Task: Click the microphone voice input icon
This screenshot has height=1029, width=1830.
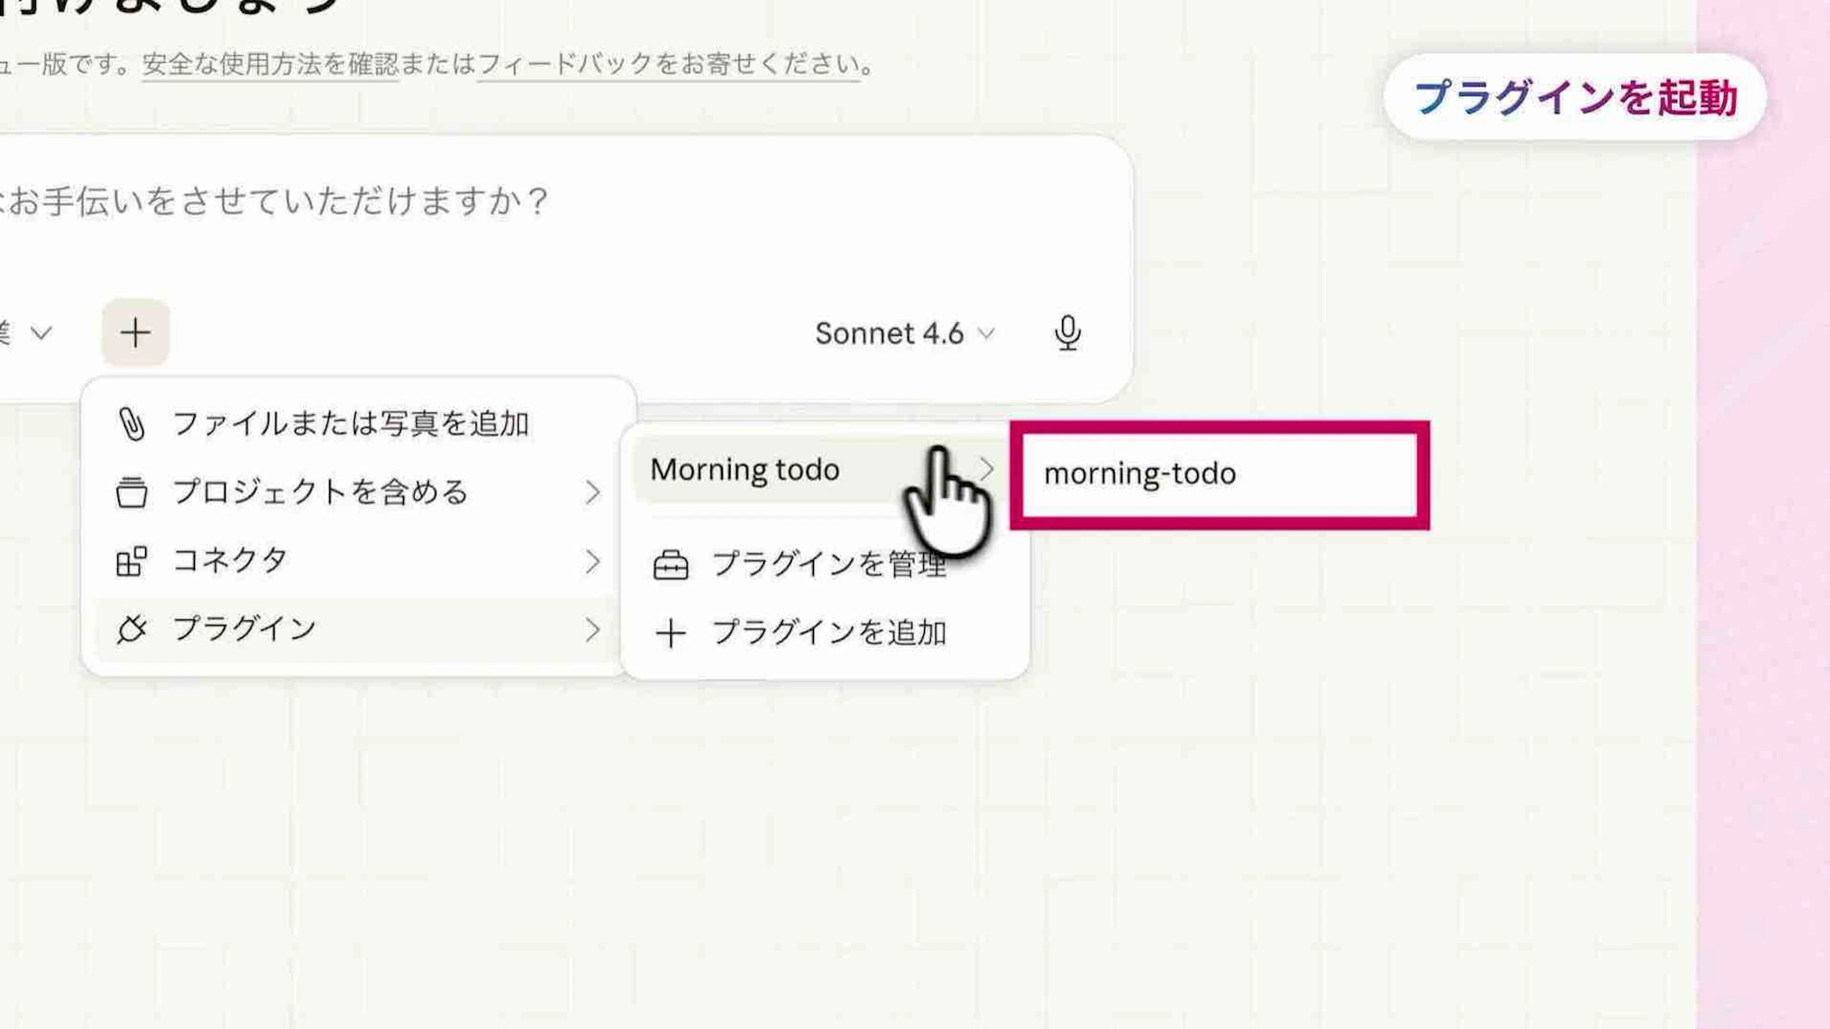Action: (x=1067, y=333)
